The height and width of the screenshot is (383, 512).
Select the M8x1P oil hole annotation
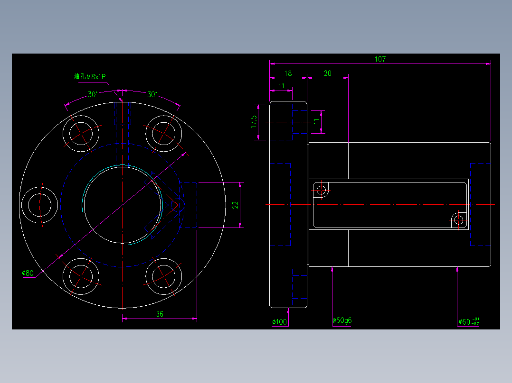(90, 76)
